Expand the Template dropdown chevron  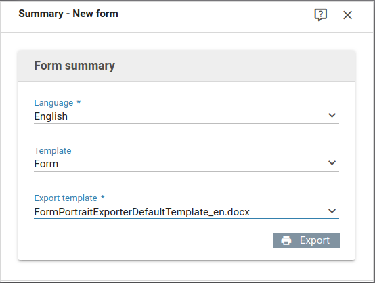click(x=332, y=163)
